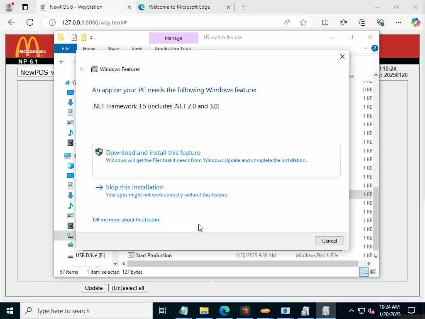Open Edge profile avatar icon
425x319 pixels.
coord(10,7)
